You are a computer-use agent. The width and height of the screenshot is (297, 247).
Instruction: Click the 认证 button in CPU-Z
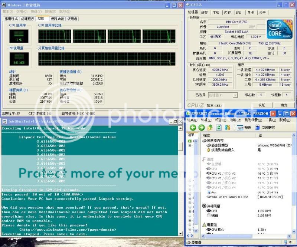pos(262,105)
